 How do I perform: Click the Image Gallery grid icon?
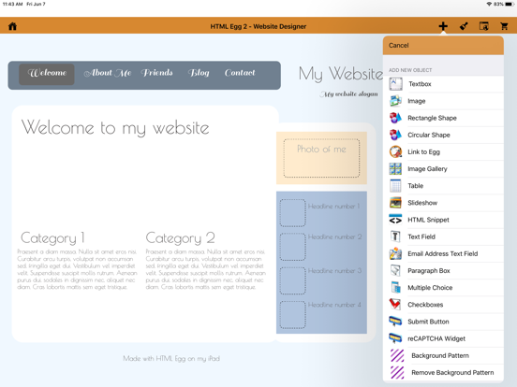pos(395,169)
